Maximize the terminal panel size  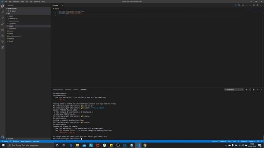click(257, 90)
